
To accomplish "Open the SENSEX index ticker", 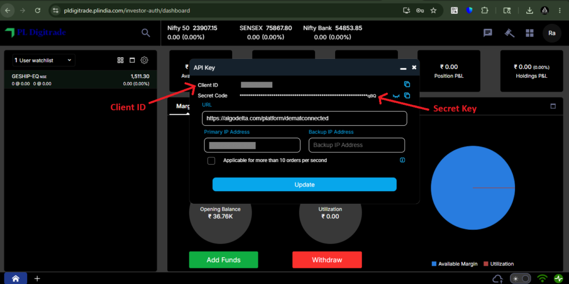I will point(266,33).
